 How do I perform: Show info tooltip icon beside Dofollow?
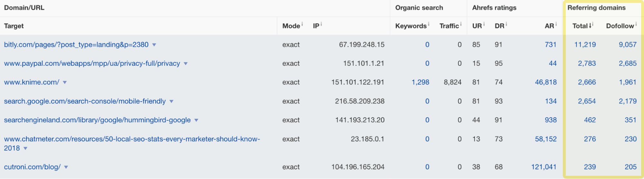point(636,24)
